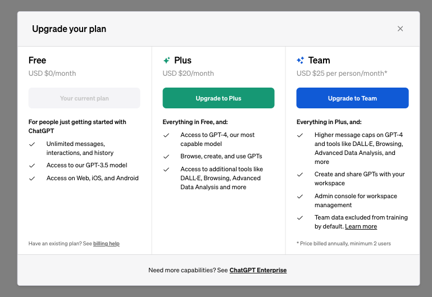
Task: Click the green sparkle icon beside Plus
Action: tap(166, 61)
